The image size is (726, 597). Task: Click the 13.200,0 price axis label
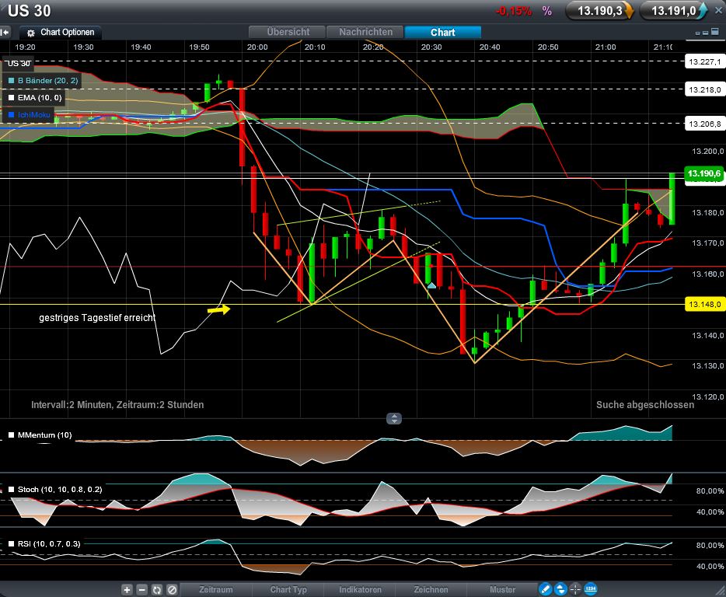point(707,152)
